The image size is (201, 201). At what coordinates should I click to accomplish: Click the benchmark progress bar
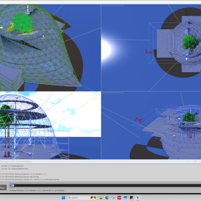click(105, 186)
